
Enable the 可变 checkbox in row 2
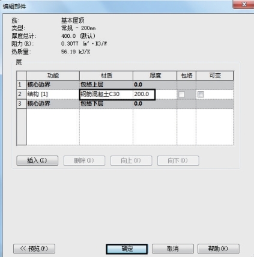[x=201, y=94]
